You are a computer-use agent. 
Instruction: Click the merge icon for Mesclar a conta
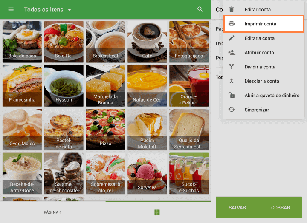pyautogui.click(x=232, y=81)
